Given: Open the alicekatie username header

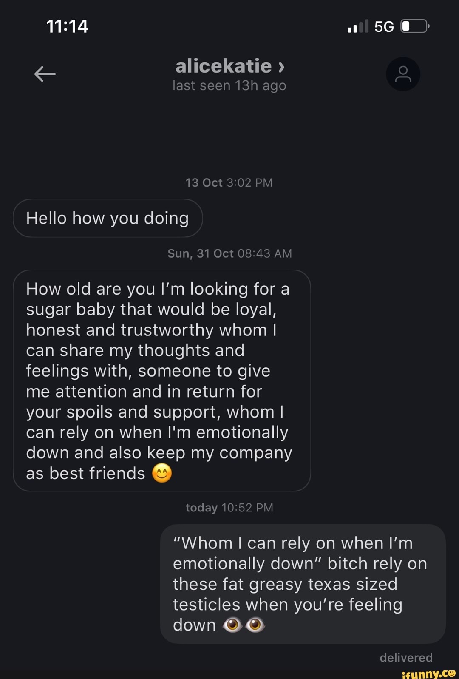Looking at the screenshot, I should 224,66.
